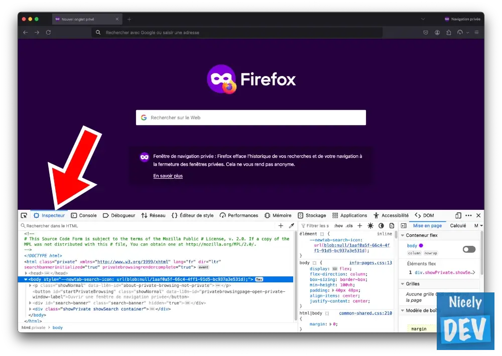Toggle print media simulation icon

point(392,226)
